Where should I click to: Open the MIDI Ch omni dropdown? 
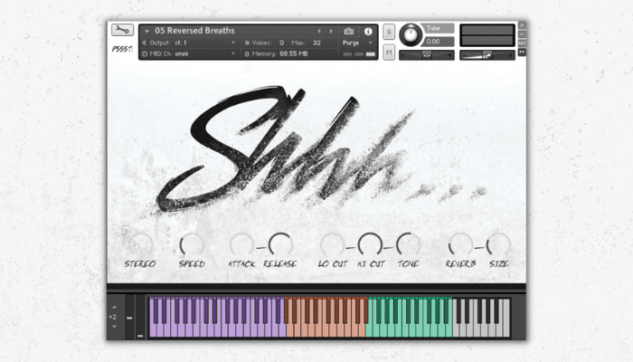[x=189, y=53]
